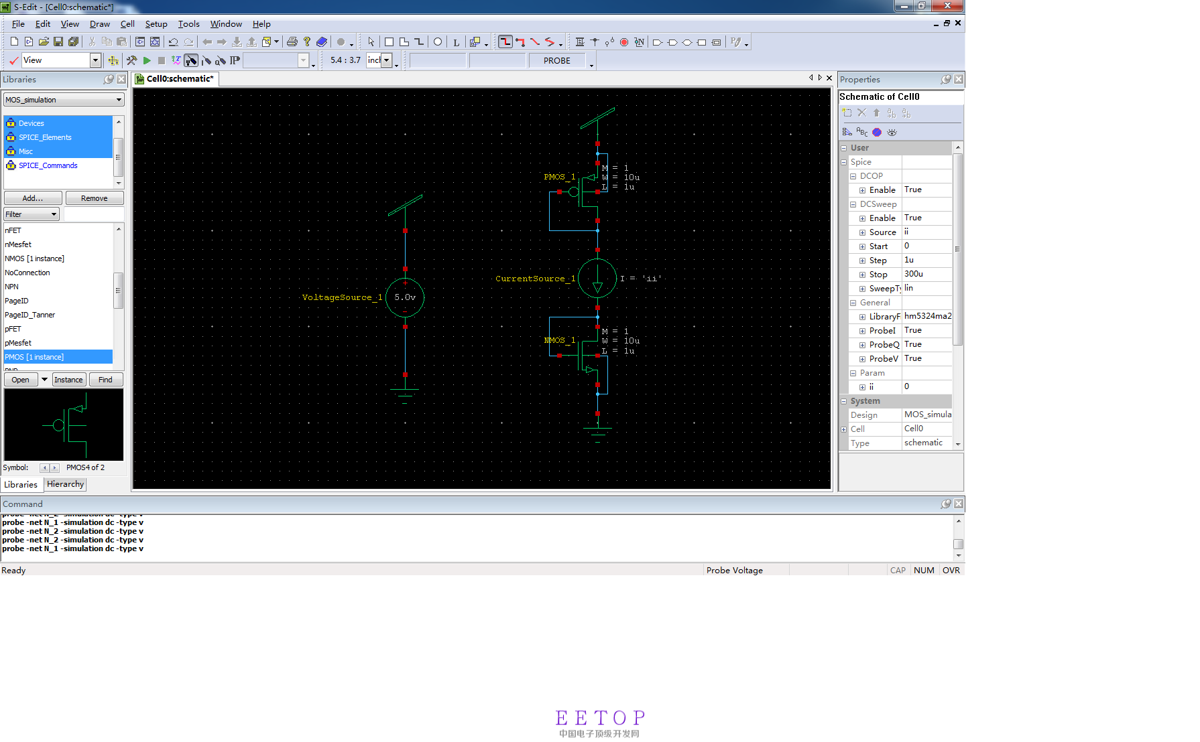Collapse the DCSweep property group

pos(853,204)
